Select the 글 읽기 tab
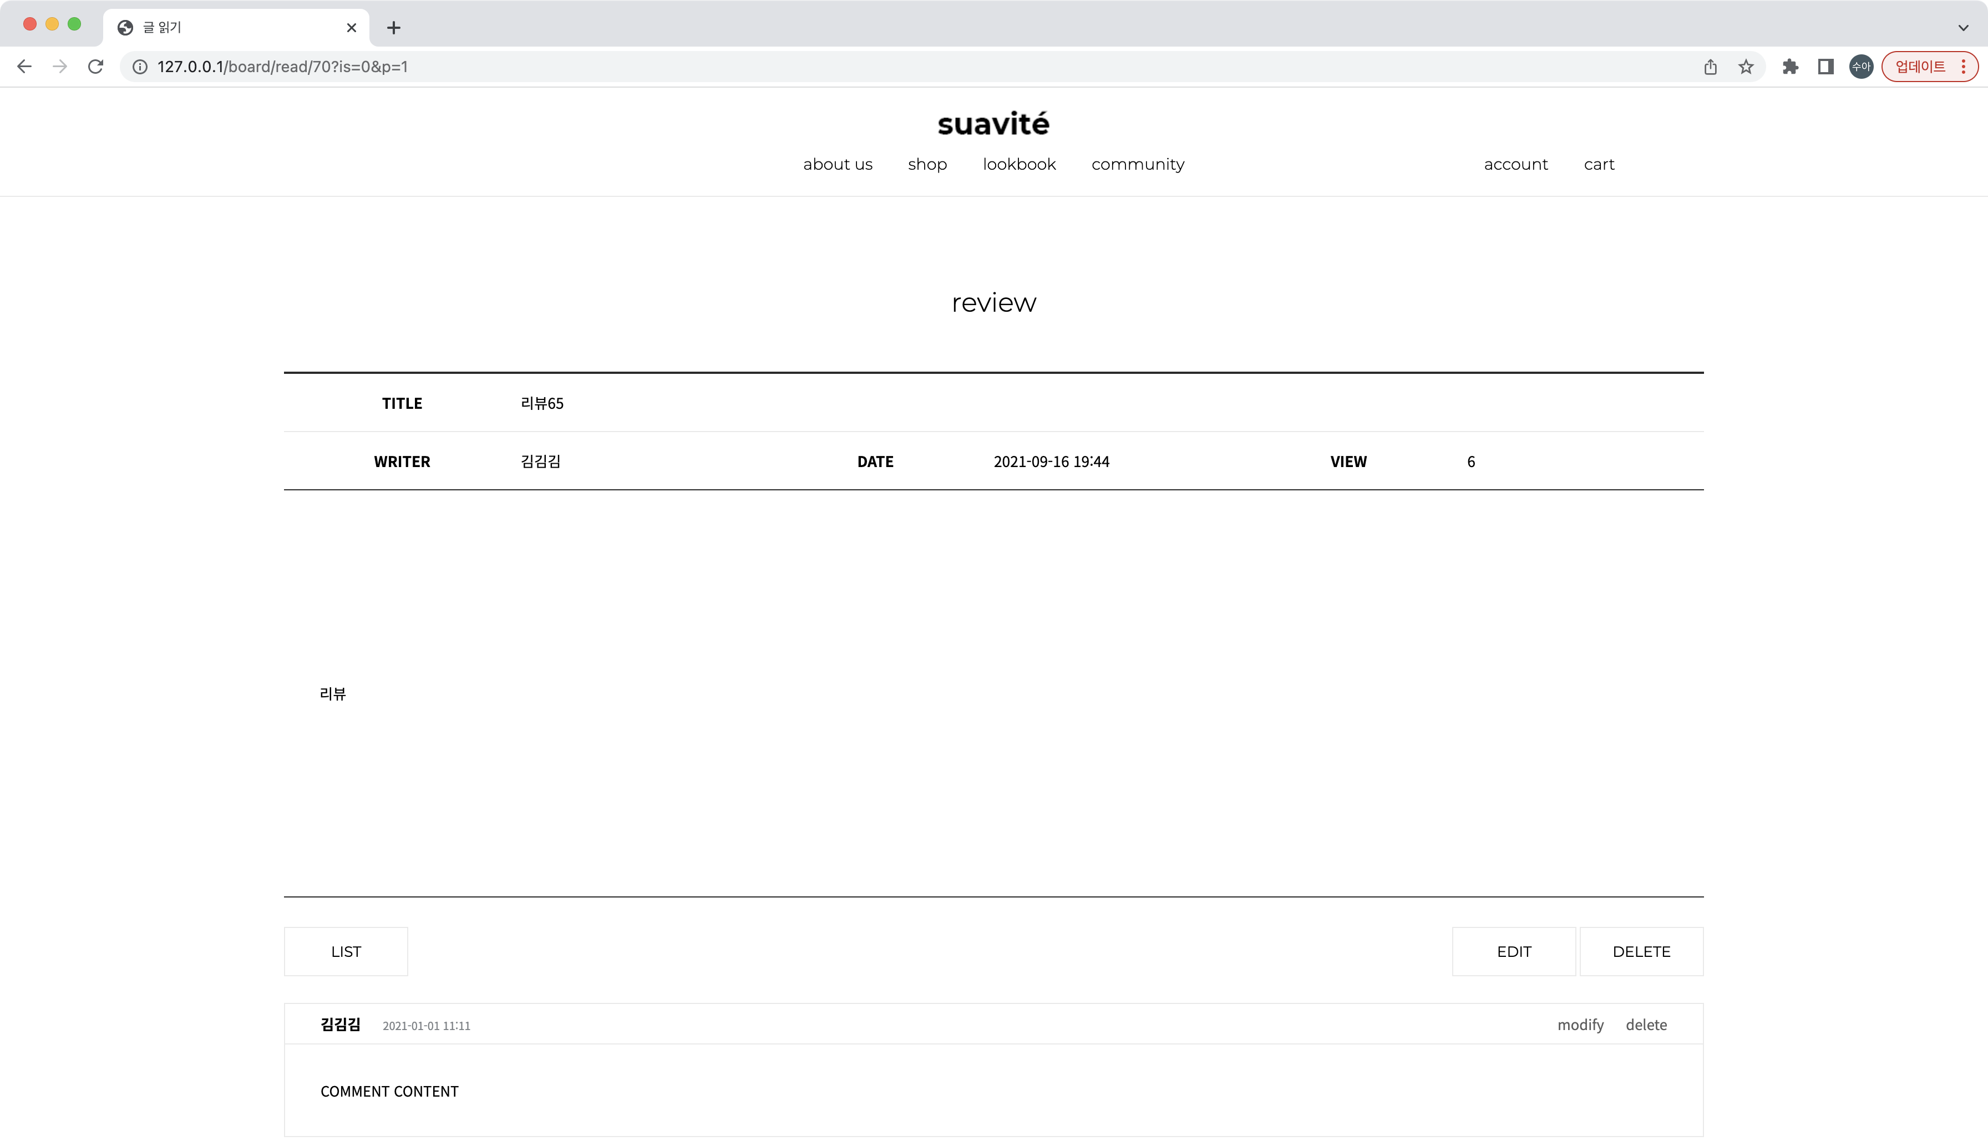This screenshot has width=1988, height=1146. pyautogui.click(x=236, y=28)
